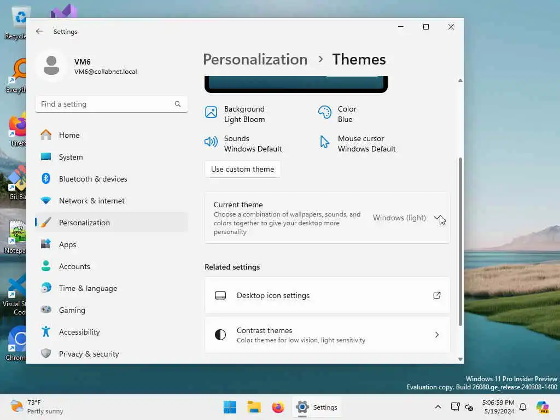
Task: Click the network display tray icon
Action: 455,407
